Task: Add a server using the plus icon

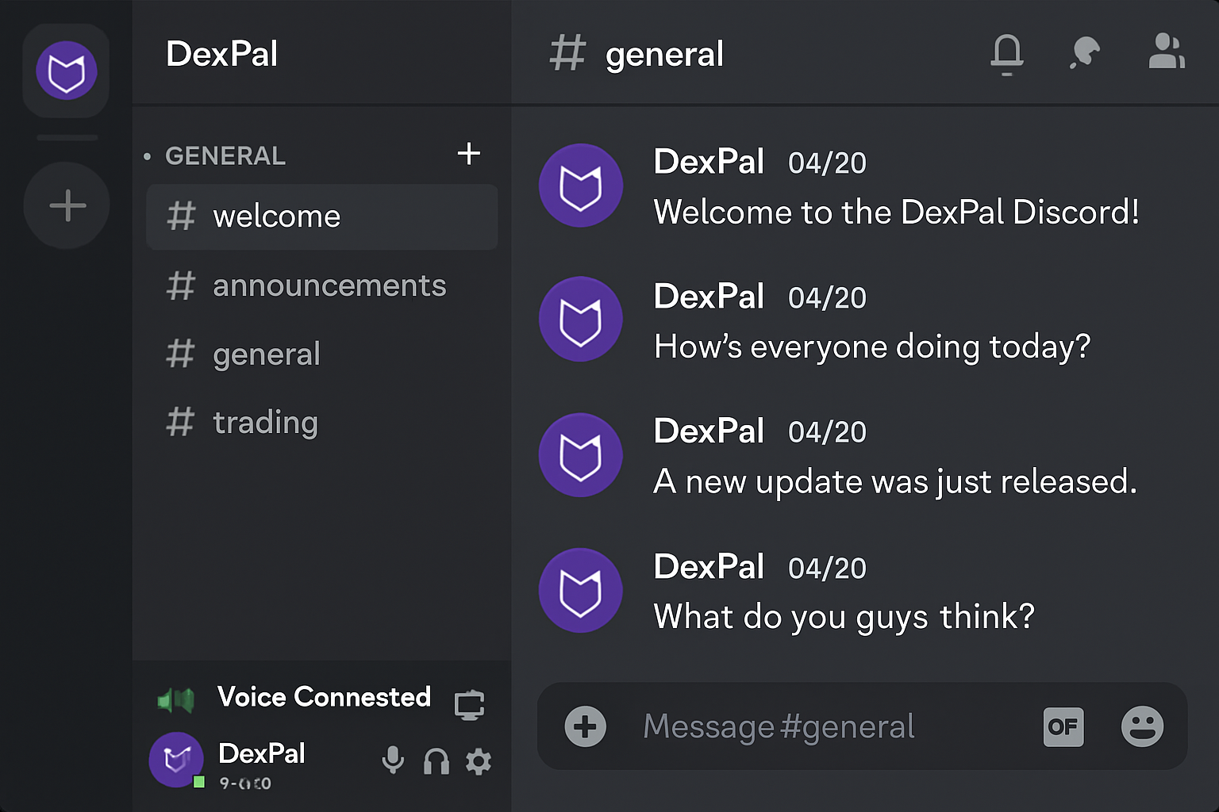Action: (x=66, y=205)
